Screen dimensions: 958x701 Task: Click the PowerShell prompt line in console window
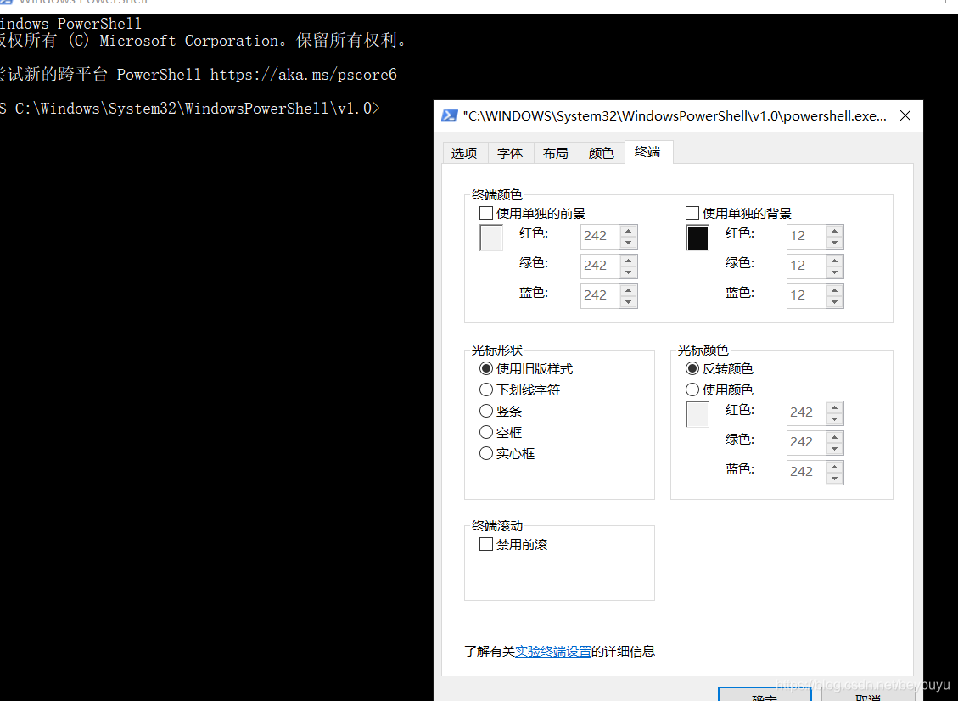coord(190,109)
